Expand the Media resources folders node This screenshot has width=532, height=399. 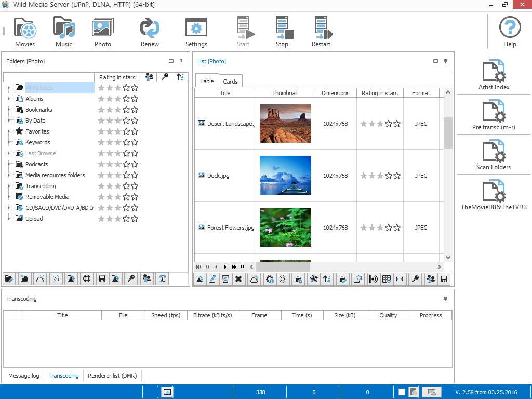pos(9,175)
